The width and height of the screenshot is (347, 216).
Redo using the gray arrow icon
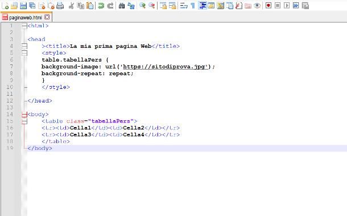tap(110, 6)
